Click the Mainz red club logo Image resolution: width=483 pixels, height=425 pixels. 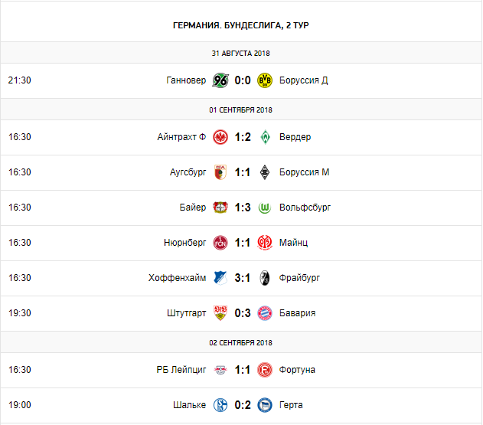pyautogui.click(x=266, y=243)
